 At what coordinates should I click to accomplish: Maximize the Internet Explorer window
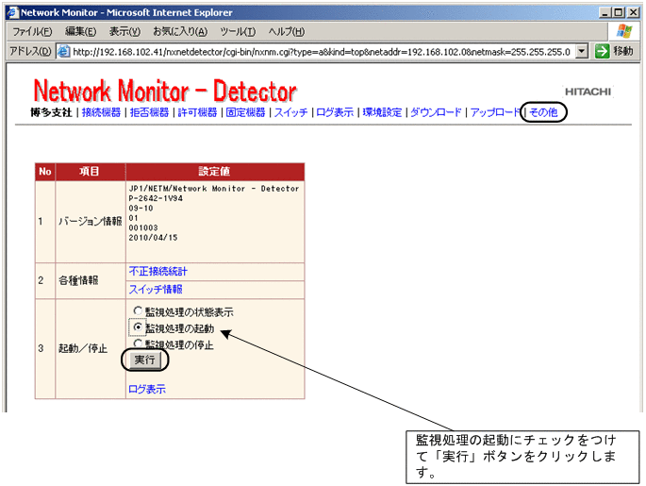point(619,12)
